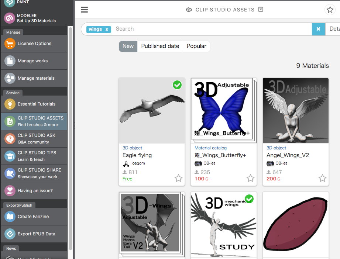Remove the wings search tag
This screenshot has width=340, height=259.
point(107,30)
